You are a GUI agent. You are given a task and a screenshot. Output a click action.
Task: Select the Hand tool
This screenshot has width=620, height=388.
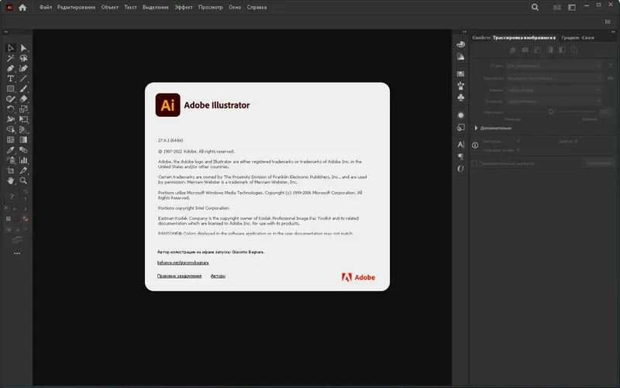coord(11,181)
